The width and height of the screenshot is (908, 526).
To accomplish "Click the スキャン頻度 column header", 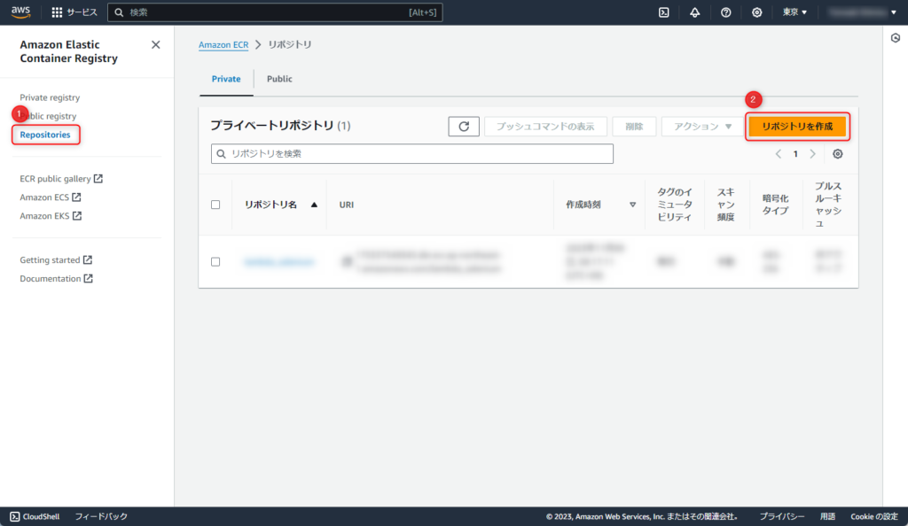I will tap(725, 205).
